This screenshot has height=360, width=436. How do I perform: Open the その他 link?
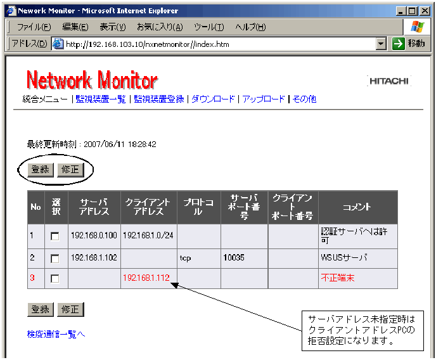[304, 99]
